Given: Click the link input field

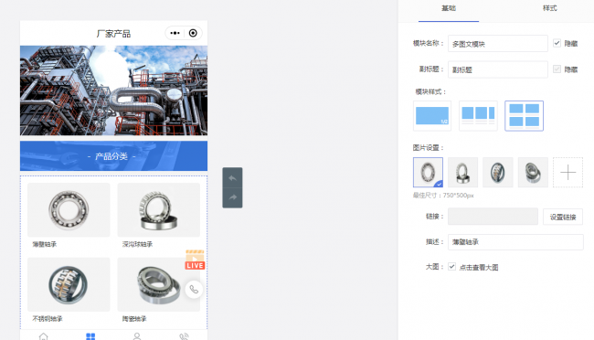Looking at the screenshot, I should 493,217.
